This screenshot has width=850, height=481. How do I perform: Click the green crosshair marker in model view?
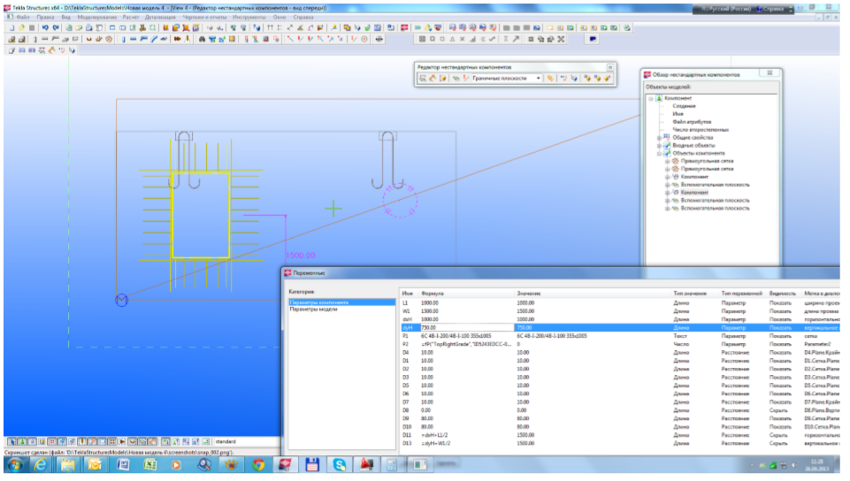click(x=333, y=209)
